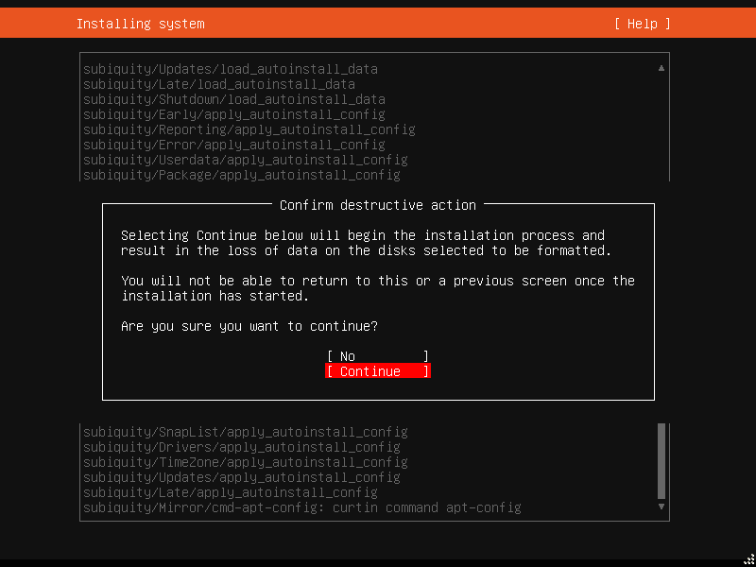Screen dimensions: 756x567
Task: Select the curtin command apt-config log line
Action: point(302,507)
